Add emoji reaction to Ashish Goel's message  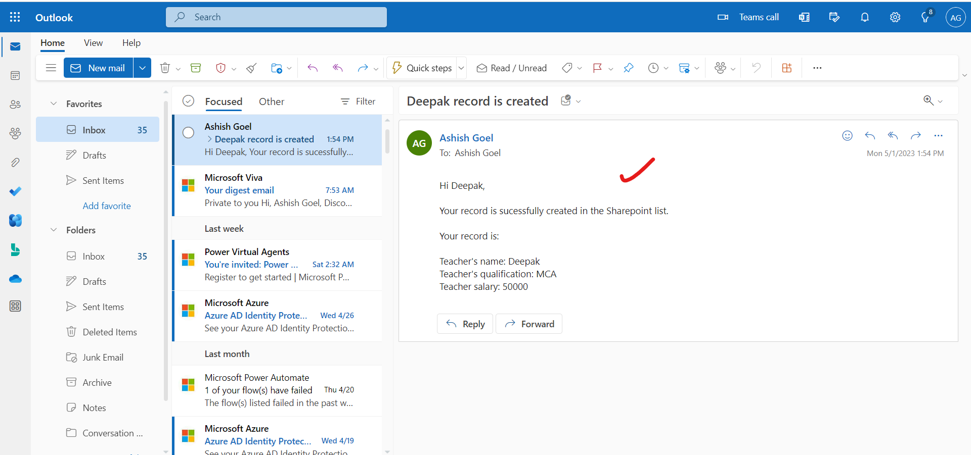847,135
